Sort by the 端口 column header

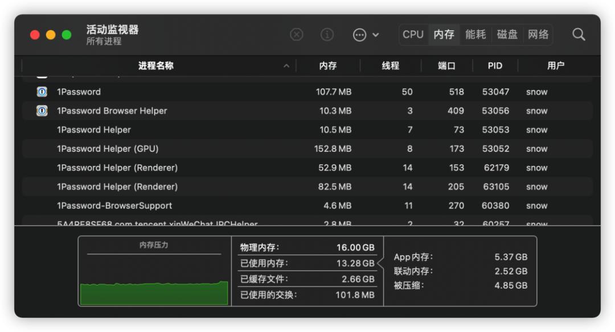447,66
